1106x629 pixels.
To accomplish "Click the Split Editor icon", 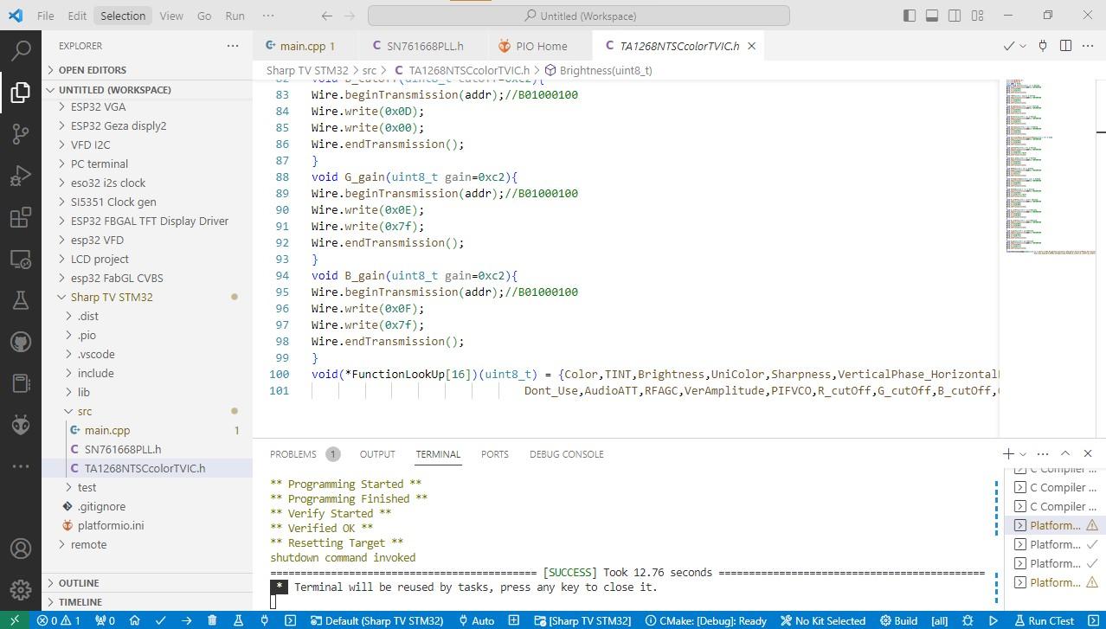I will click(x=1064, y=45).
